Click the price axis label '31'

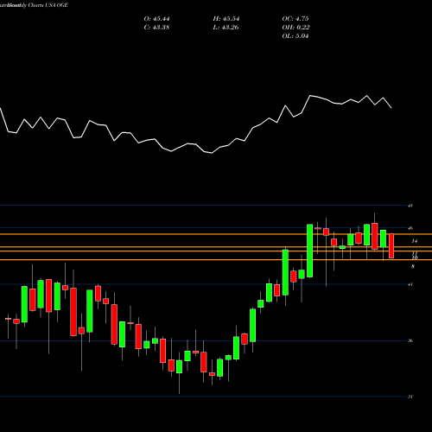click(410, 397)
